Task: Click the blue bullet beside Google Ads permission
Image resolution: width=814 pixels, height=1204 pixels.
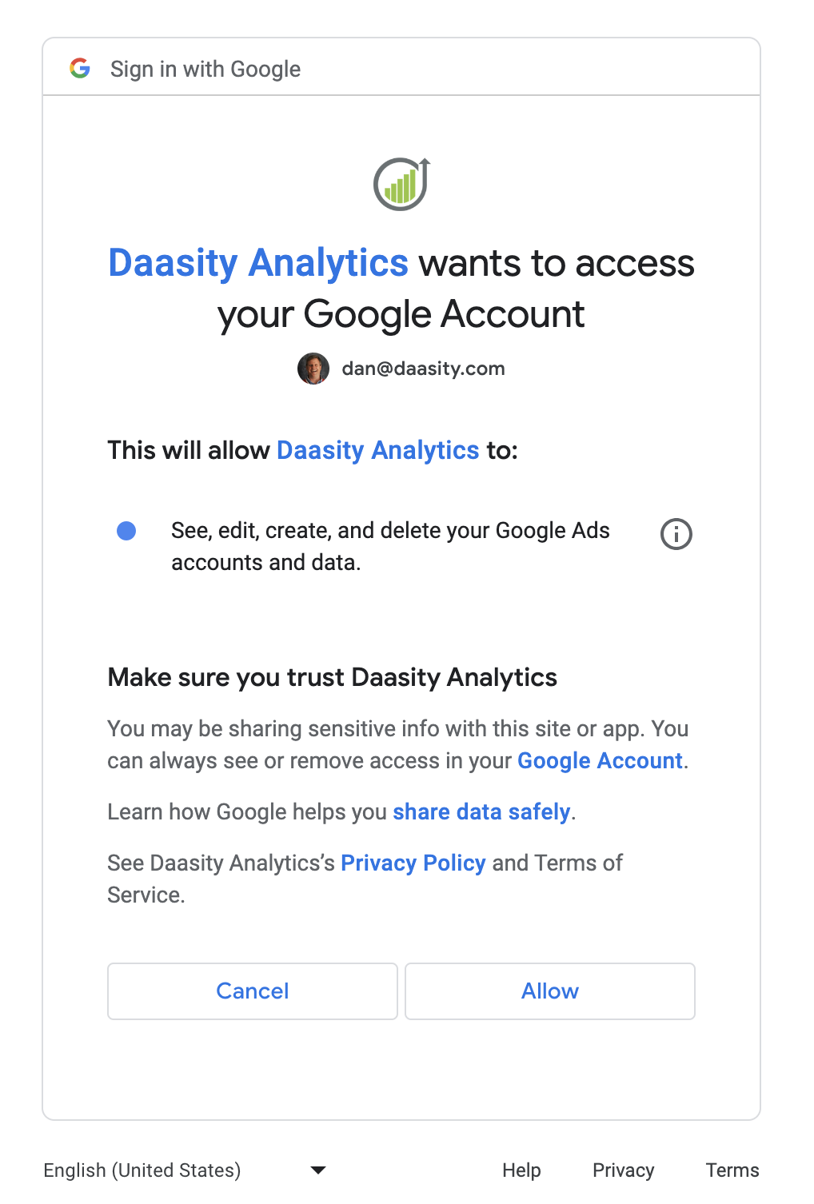Action: pos(126,531)
